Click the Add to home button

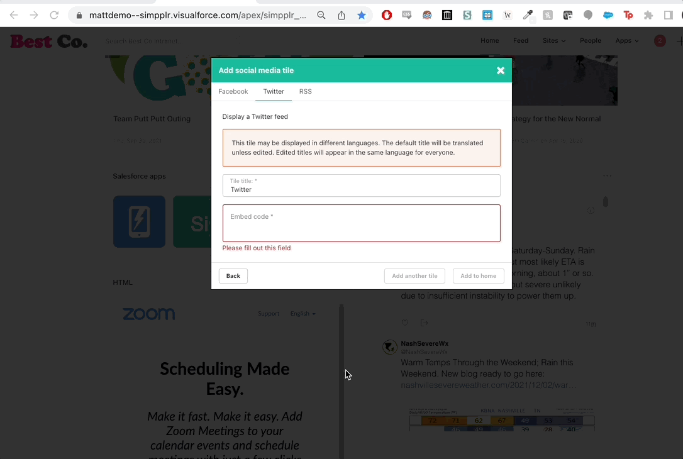click(478, 276)
